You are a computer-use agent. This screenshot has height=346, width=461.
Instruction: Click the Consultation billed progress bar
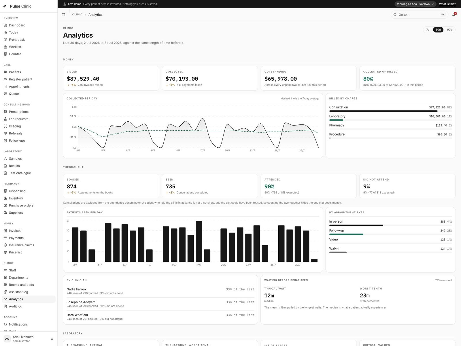point(390,111)
